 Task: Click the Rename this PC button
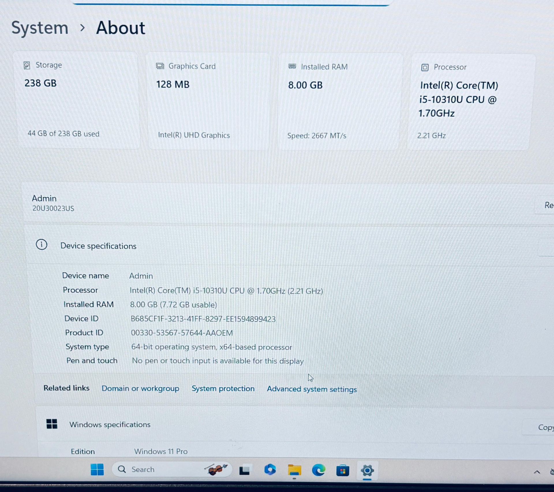(545, 205)
